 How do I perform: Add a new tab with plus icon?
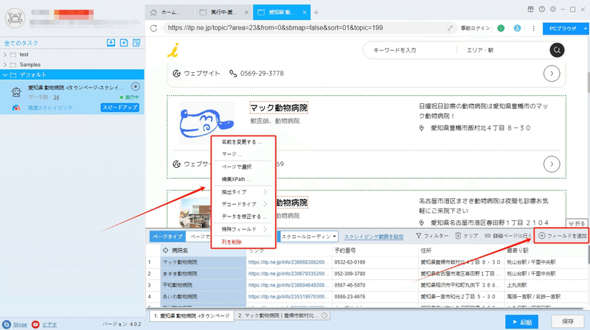pos(316,13)
